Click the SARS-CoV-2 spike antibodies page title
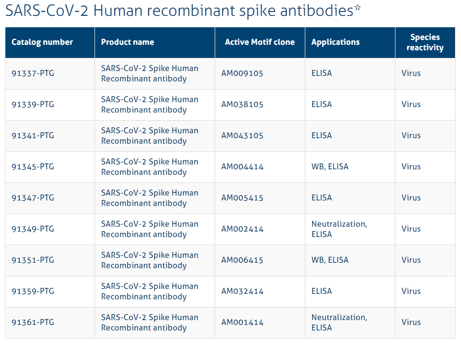The image size is (461, 343). [x=183, y=10]
